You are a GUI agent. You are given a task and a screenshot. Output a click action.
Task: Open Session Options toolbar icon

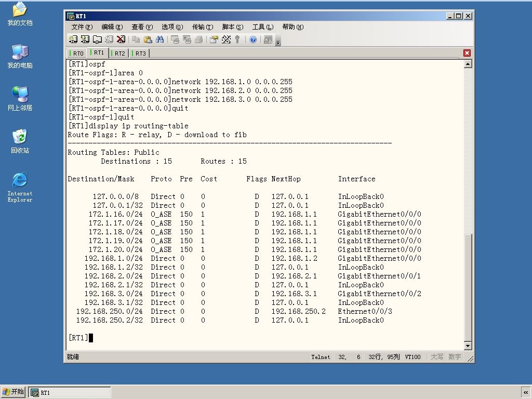tap(214, 39)
